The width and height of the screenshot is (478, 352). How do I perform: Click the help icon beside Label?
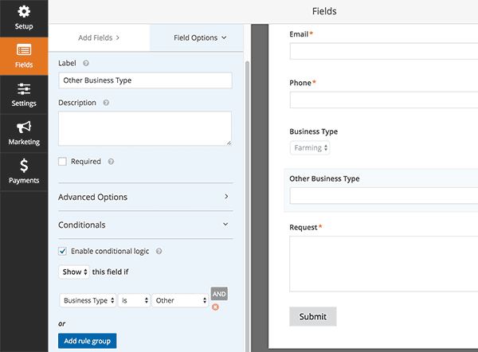coord(86,63)
